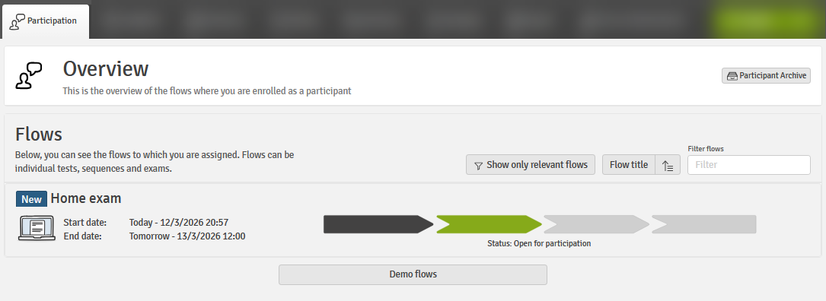The width and height of the screenshot is (826, 301).
Task: Click the funnel filter icon
Action: pyautogui.click(x=478, y=165)
